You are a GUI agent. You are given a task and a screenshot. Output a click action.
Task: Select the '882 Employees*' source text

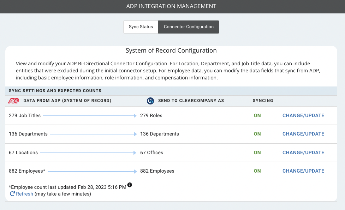[x=27, y=171]
